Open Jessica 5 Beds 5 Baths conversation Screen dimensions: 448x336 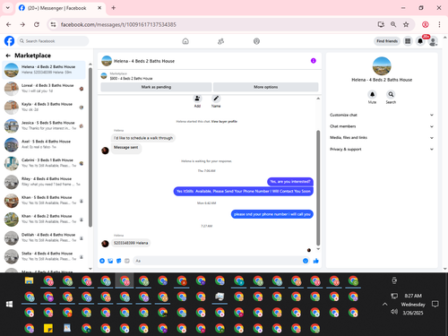(x=44, y=125)
